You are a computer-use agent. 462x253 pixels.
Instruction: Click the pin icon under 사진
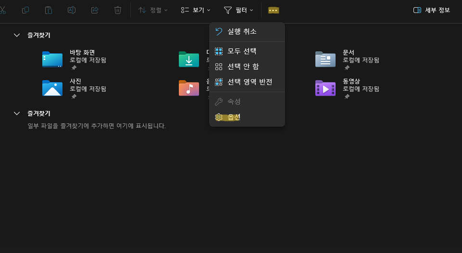coord(74,96)
